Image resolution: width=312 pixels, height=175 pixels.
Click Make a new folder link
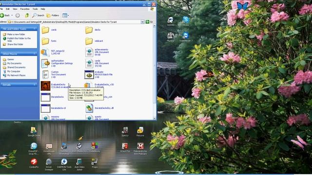pyautogui.click(x=16, y=35)
